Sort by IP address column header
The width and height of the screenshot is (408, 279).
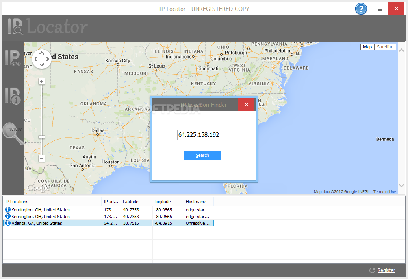111,202
